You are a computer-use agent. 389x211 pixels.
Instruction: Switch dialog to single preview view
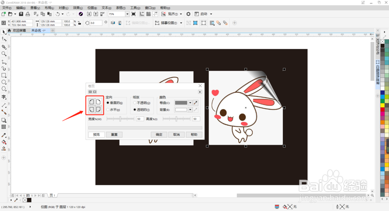tap(95, 92)
